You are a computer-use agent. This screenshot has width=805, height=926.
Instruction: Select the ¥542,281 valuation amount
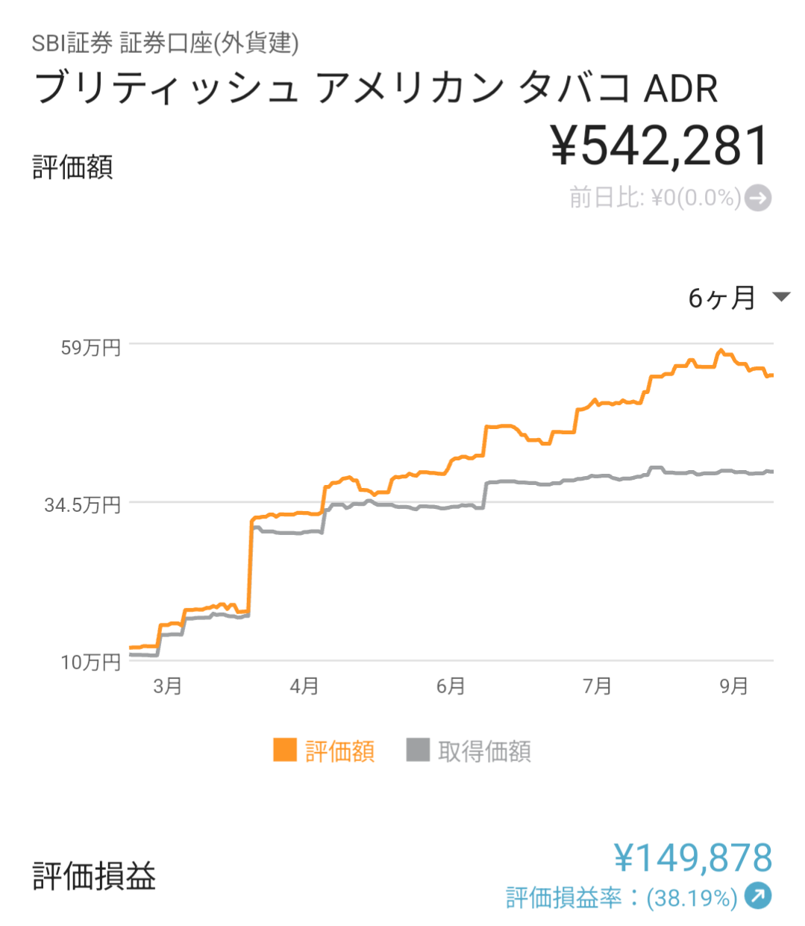(x=660, y=146)
